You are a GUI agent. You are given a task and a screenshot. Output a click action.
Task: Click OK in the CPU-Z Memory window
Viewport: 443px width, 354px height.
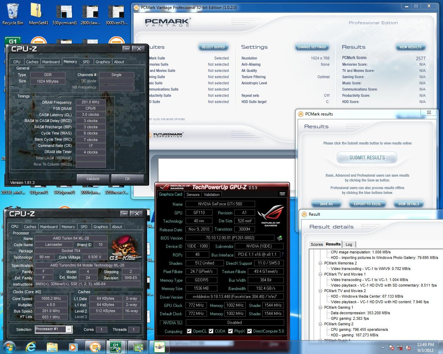pos(127,179)
